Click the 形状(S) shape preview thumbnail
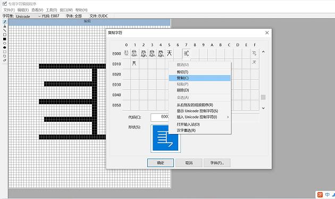Viewport: 335px width, 199px height. coord(165,138)
